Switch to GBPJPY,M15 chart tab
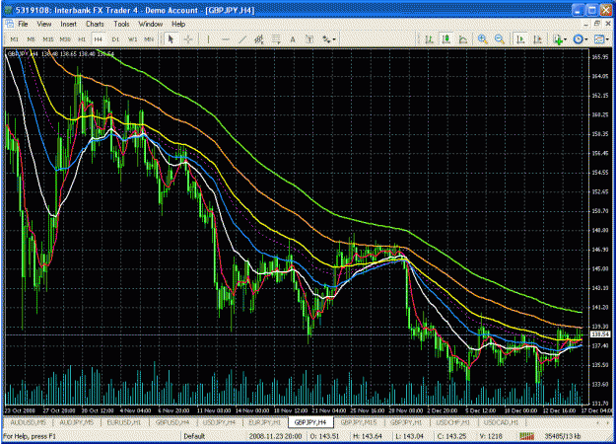This screenshot has width=616, height=444. point(359,422)
